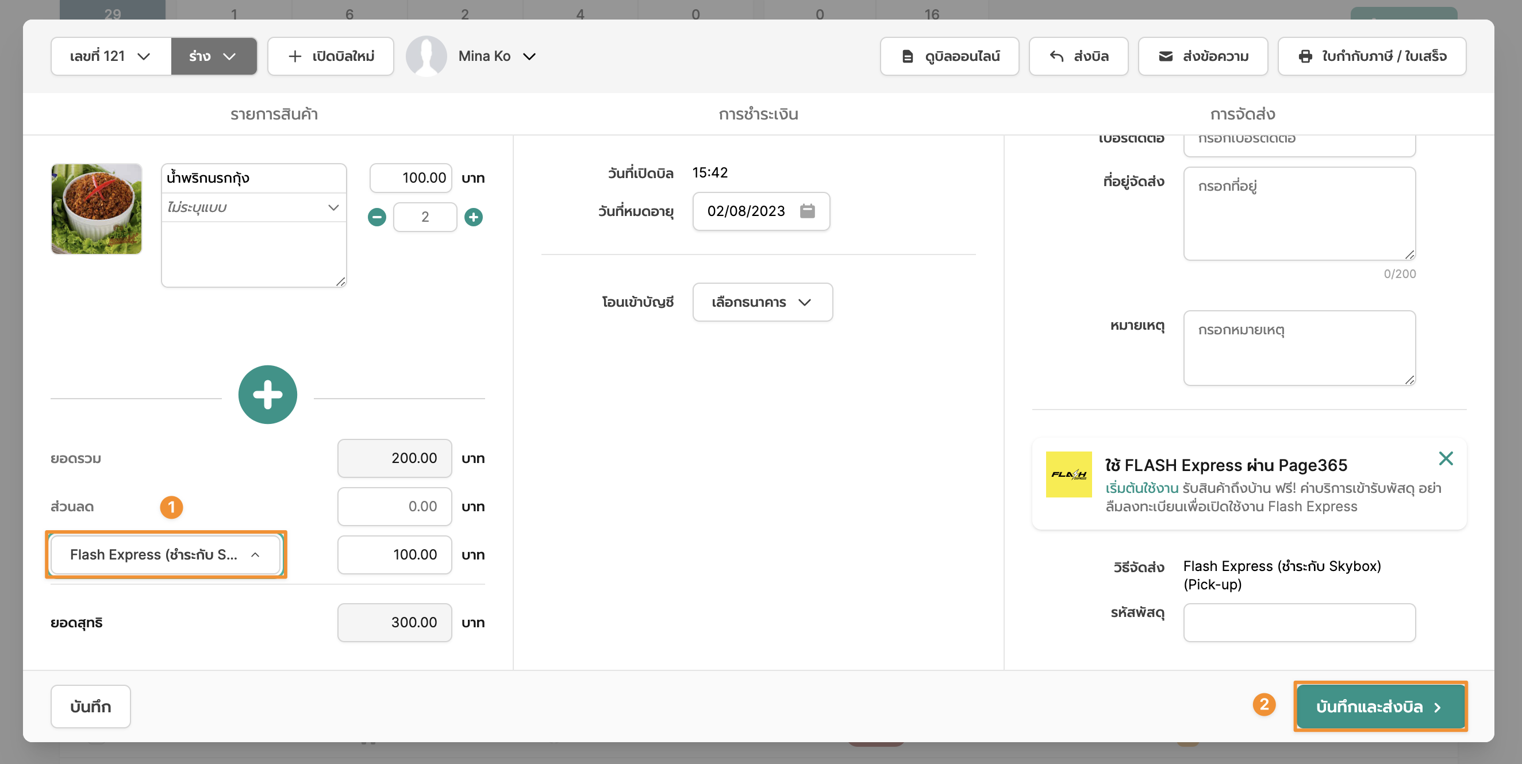Click ใช้ FLASH Express ผ่าน Page365 heading
This screenshot has height=764, width=1522.
[x=1226, y=465]
